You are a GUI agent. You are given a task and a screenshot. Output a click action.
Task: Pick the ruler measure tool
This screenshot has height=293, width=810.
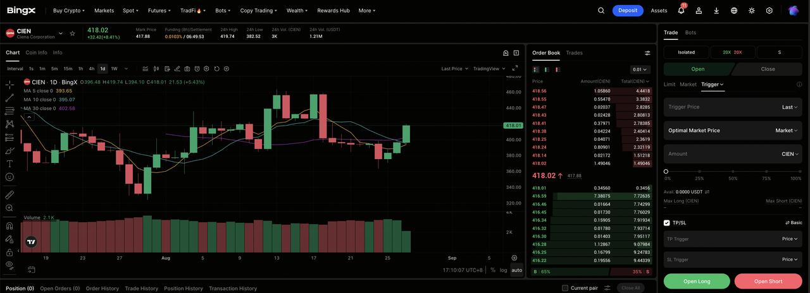pyautogui.click(x=9, y=195)
